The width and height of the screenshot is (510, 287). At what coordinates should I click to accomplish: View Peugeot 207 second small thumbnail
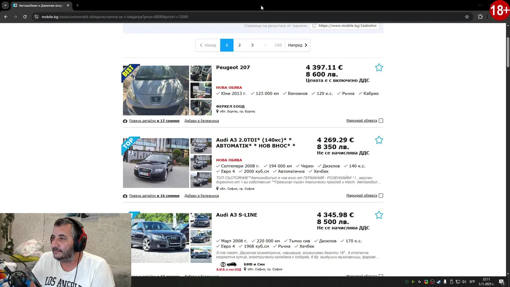pos(201,90)
